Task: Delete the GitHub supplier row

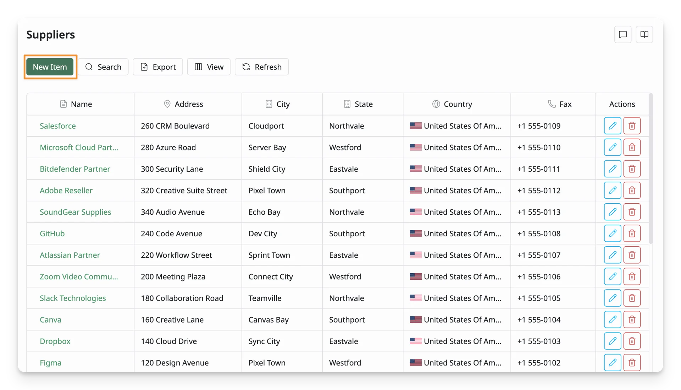Action: click(x=632, y=234)
